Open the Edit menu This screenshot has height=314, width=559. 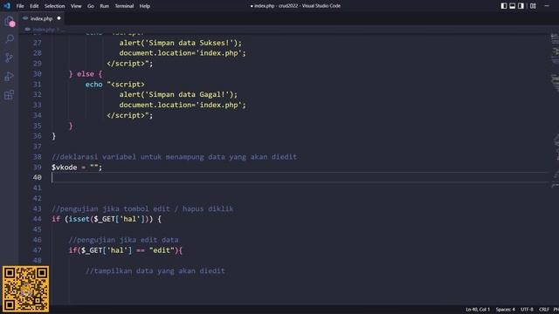coord(34,6)
